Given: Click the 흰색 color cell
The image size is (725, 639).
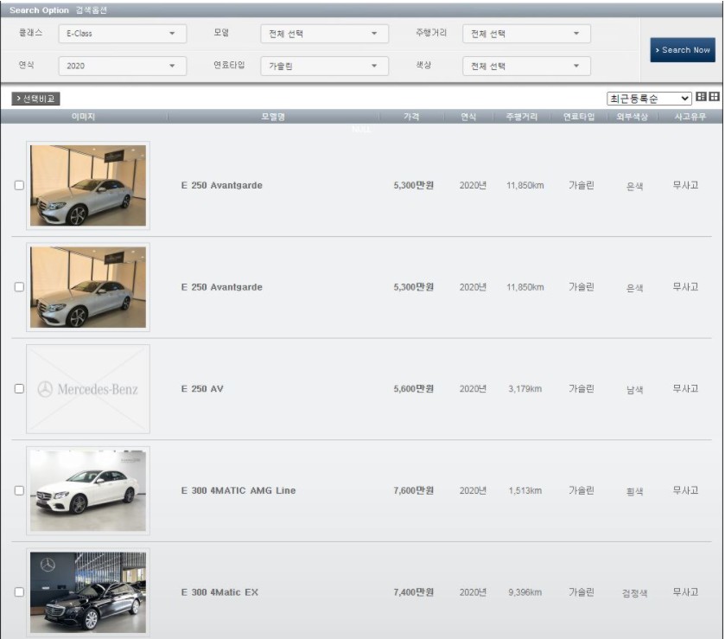Looking at the screenshot, I should click(634, 491).
